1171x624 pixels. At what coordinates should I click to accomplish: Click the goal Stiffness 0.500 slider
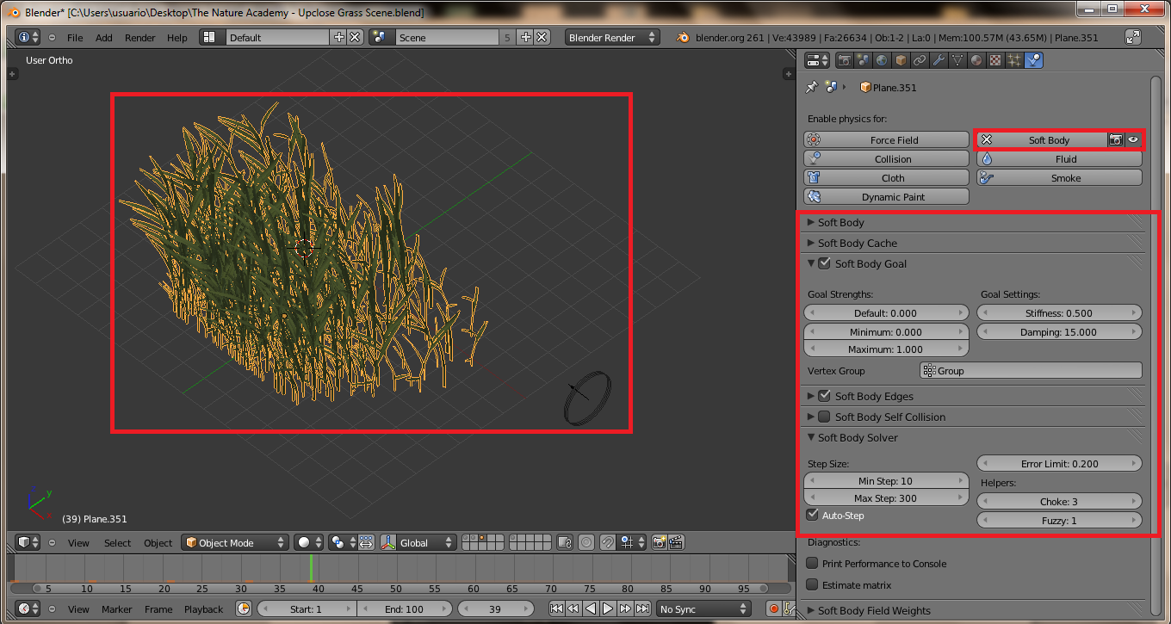(x=1059, y=313)
